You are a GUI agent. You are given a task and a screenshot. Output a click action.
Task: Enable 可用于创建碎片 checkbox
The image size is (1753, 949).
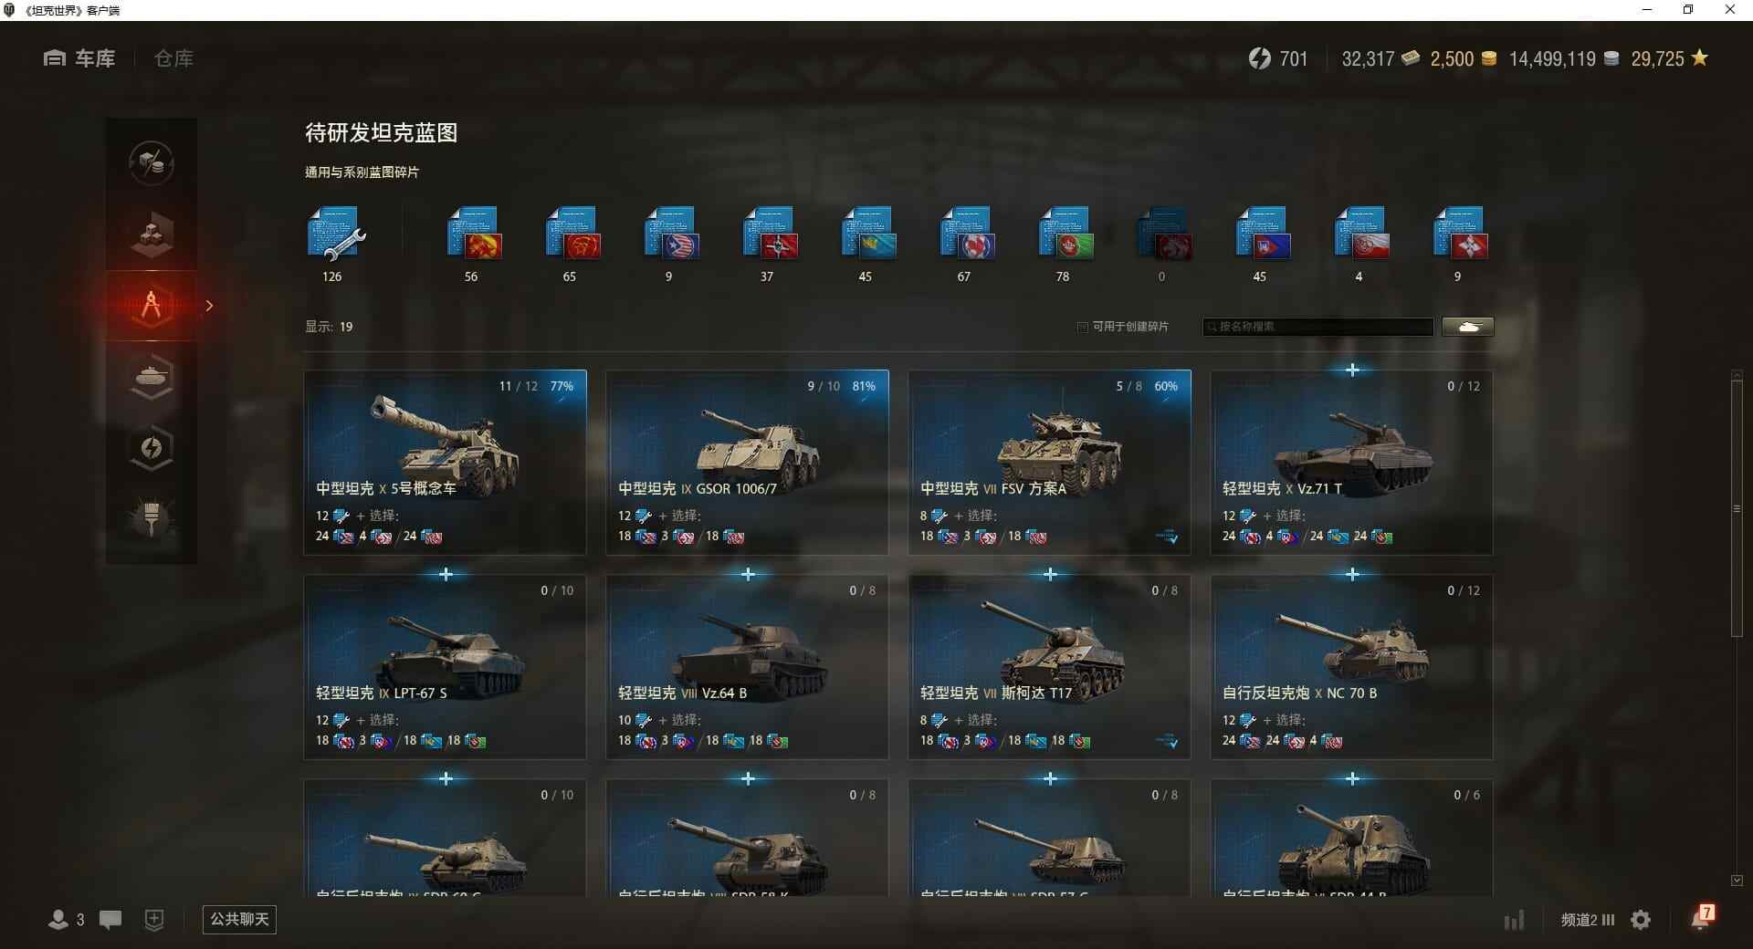(1083, 327)
